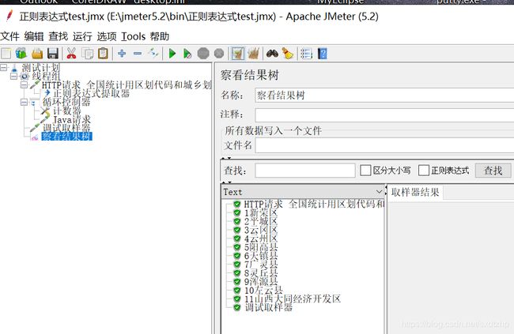Open the 查找 menu

[x=58, y=36]
